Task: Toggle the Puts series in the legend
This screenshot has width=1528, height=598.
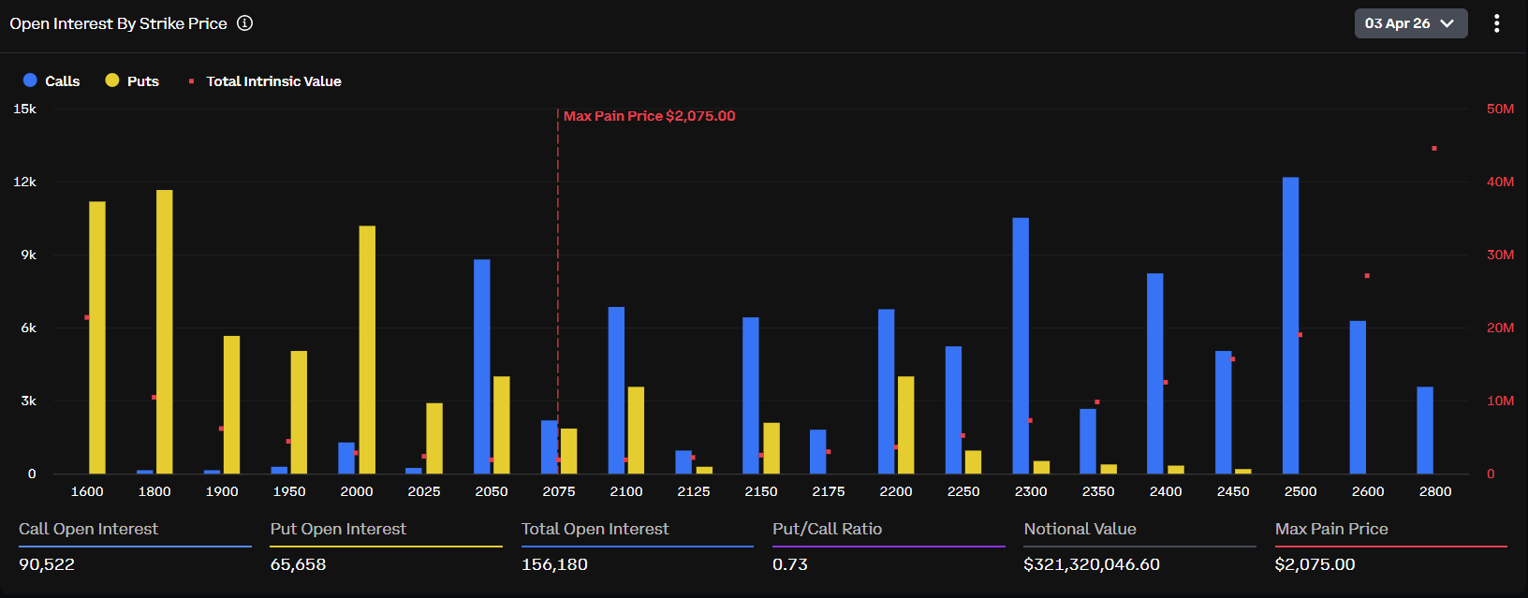Action: coord(142,81)
